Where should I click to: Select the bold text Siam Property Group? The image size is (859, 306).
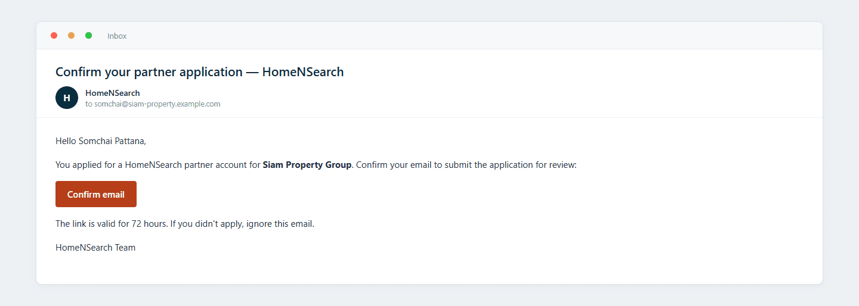click(307, 165)
